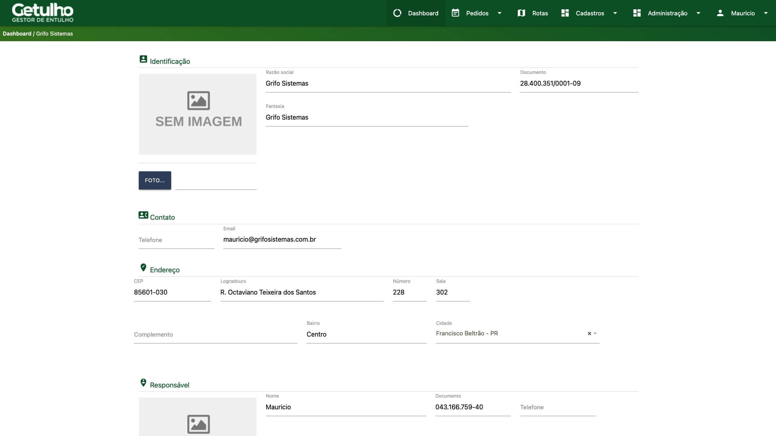Click the company Documento field 28.400.351/0001-09

579,83
